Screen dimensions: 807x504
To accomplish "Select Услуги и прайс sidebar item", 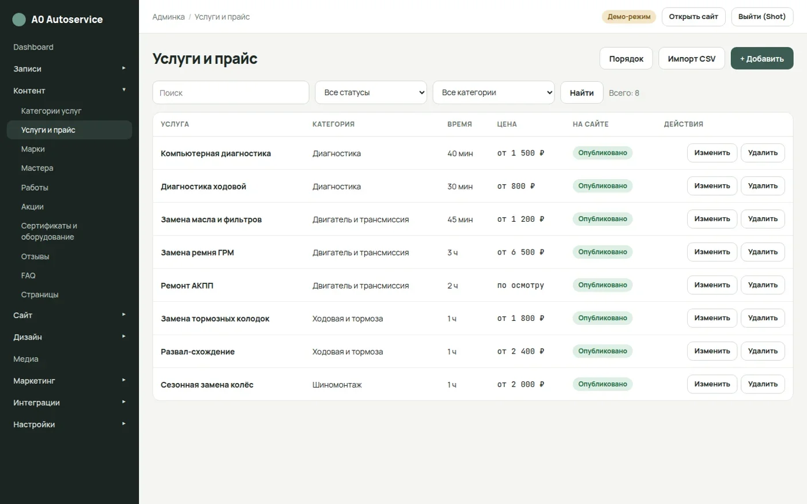I will (x=69, y=130).
